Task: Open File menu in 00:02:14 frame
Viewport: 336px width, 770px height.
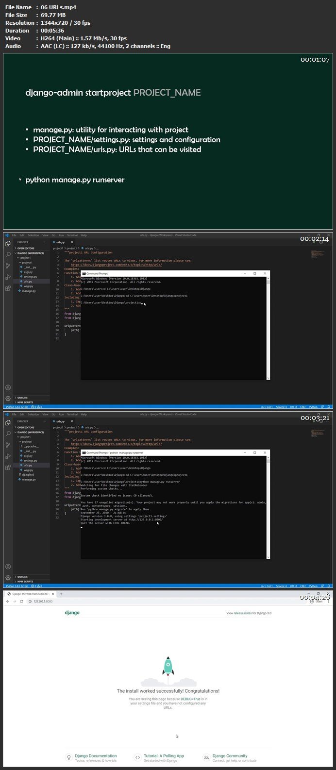Action: (x=15, y=235)
